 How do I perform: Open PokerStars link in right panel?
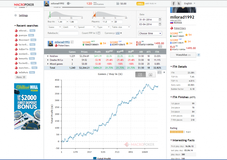180,28
